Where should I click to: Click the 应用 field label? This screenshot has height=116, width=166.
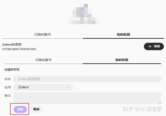(7, 87)
